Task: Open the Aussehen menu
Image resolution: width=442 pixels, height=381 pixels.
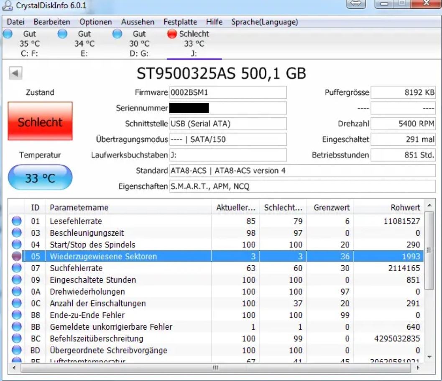Action: tap(138, 22)
